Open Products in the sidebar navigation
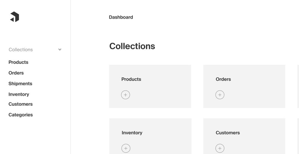This screenshot has width=299, height=154. tap(19, 62)
